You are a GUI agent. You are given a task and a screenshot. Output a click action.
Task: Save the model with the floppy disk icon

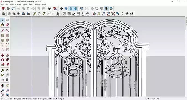point(13,9)
